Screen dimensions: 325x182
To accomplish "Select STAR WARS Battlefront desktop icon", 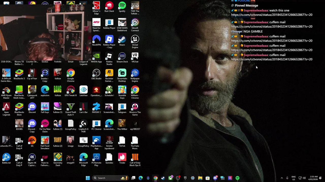I will 122,25.
